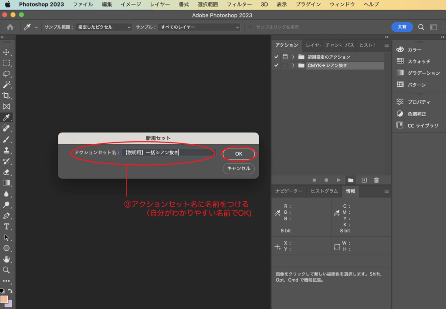This screenshot has width=446, height=309.
Task: Select the Eraser tool
Action: pyautogui.click(x=6, y=172)
